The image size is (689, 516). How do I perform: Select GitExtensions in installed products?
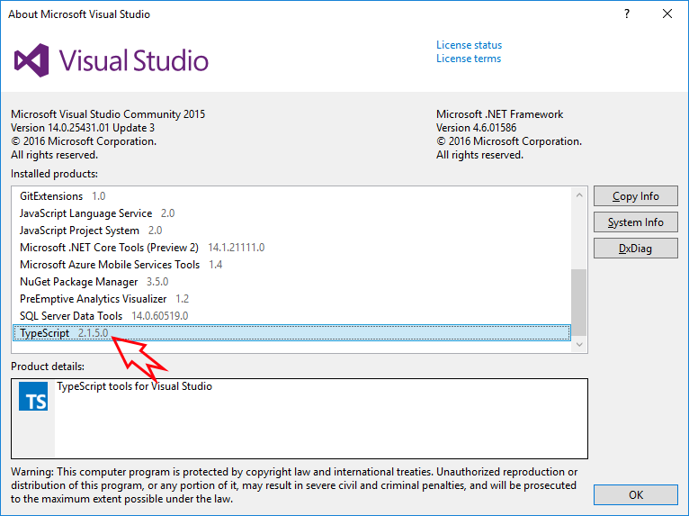pos(51,196)
